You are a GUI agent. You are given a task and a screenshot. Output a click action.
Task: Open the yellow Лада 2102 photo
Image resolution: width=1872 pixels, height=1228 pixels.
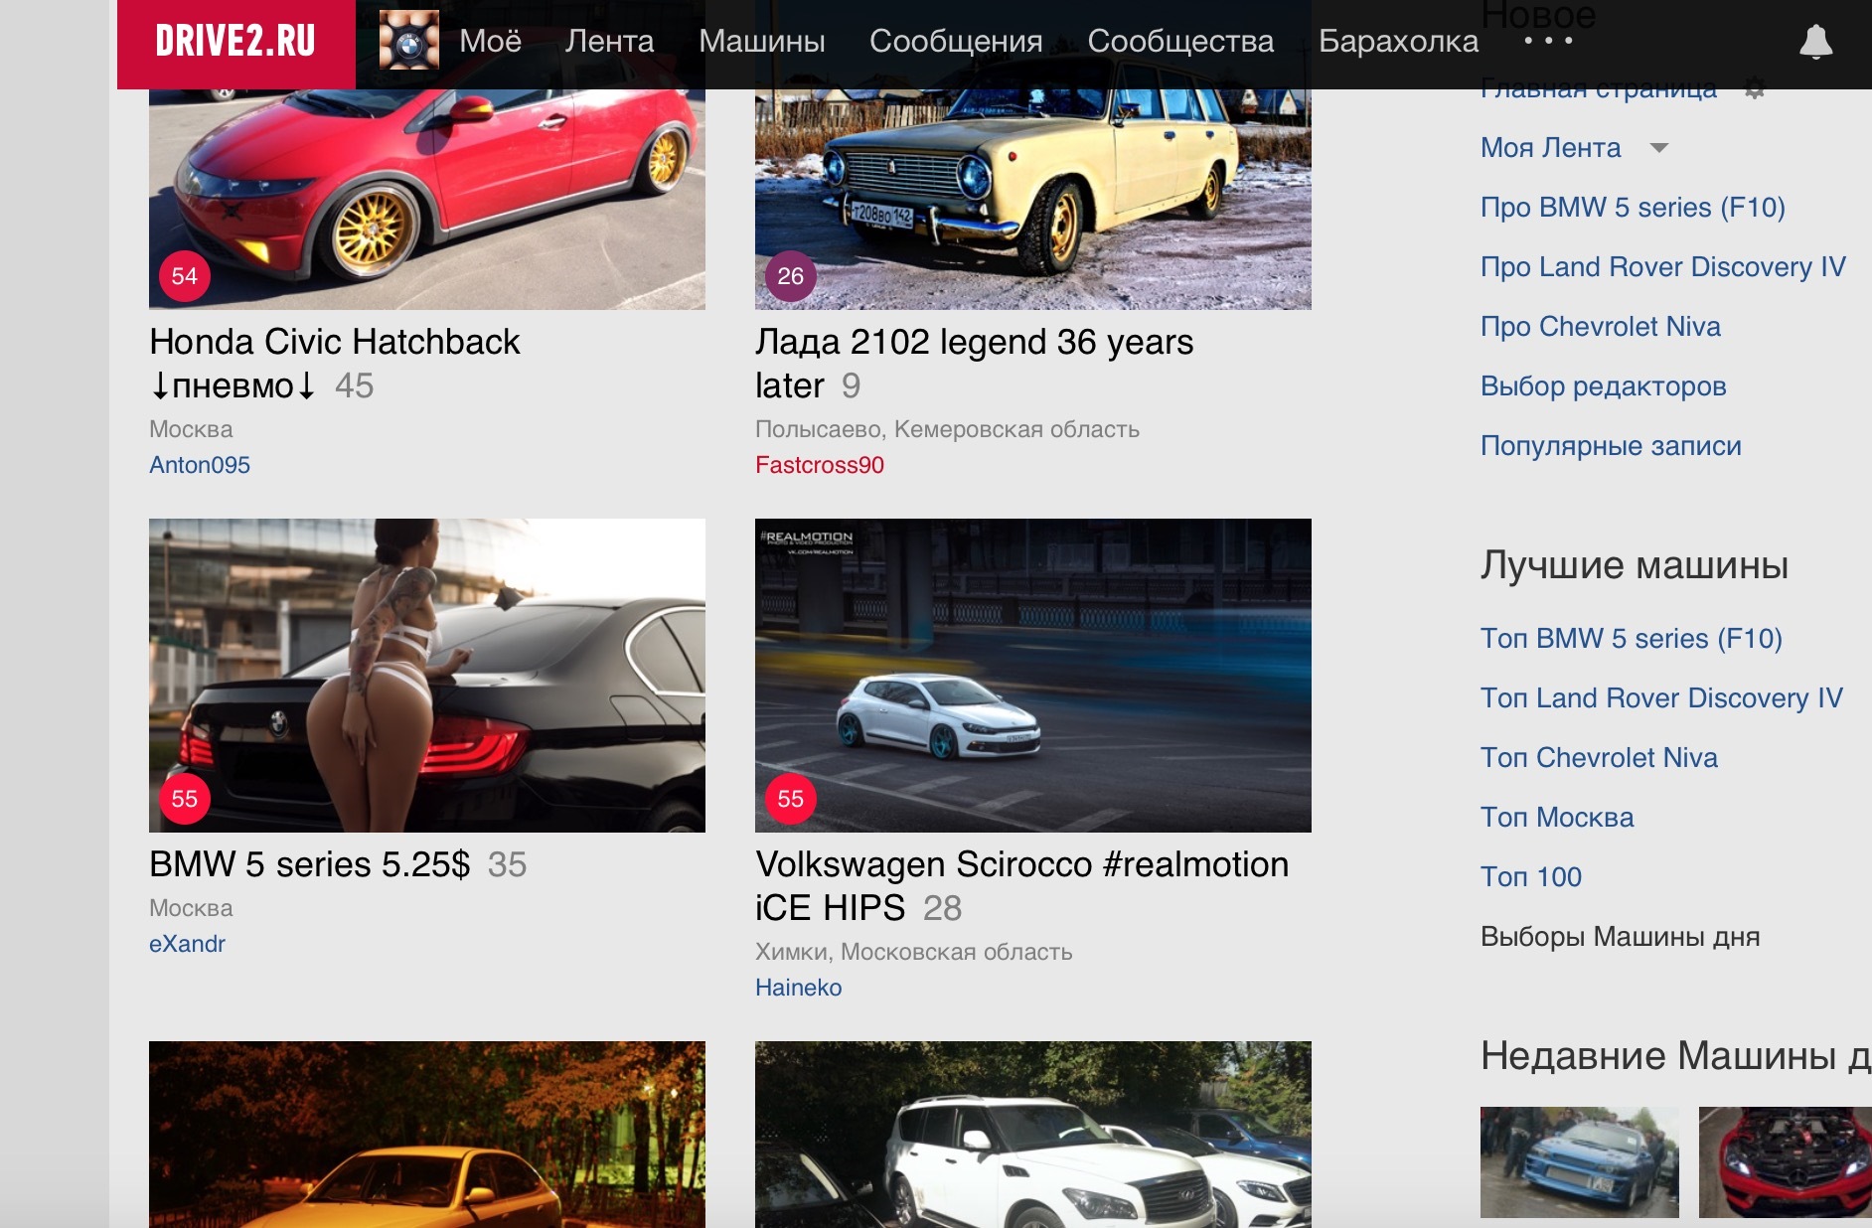point(1033,200)
